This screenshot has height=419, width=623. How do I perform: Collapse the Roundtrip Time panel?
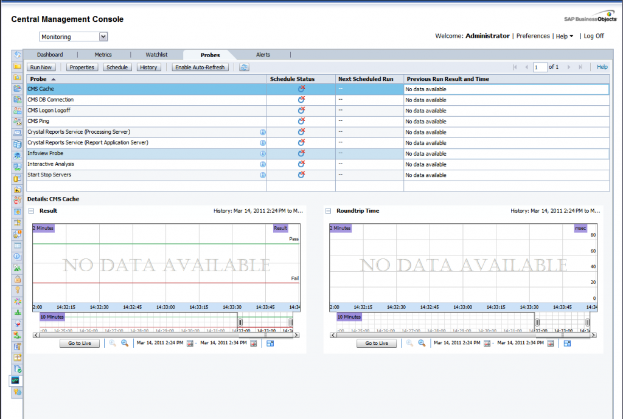[328, 211]
